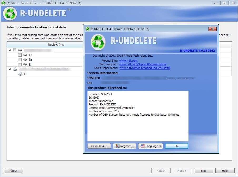This screenshot has width=238, height=177.
Task: Click the removable drive icon next to F:
Action: (x=20, y=74)
